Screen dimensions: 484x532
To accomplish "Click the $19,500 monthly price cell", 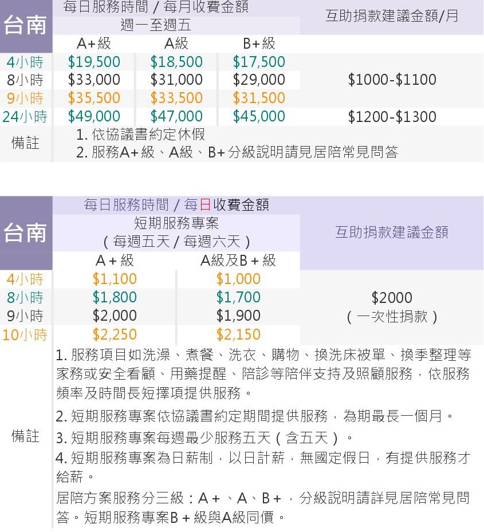I will pyautogui.click(x=94, y=62).
